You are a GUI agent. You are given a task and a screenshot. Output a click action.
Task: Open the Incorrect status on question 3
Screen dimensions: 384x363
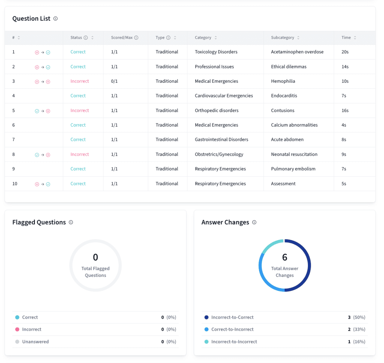(x=79, y=81)
